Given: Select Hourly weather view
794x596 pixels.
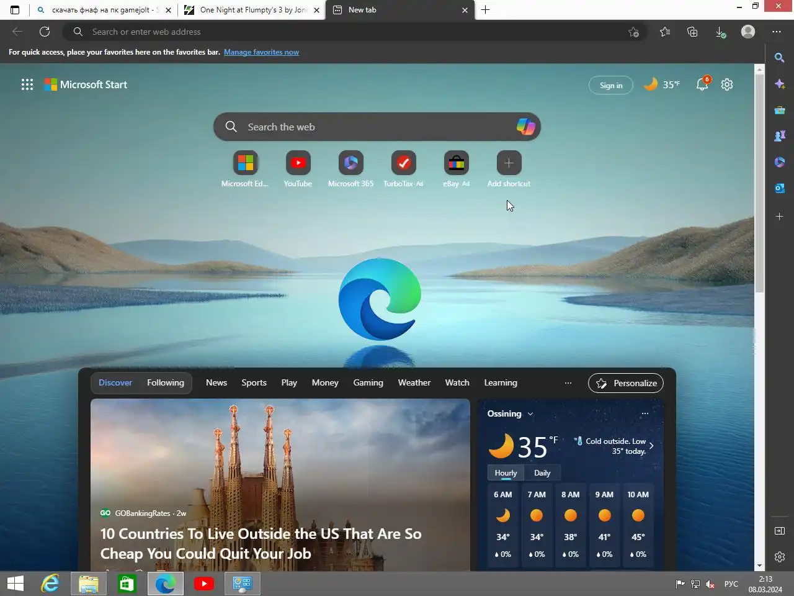Looking at the screenshot, I should tap(506, 473).
